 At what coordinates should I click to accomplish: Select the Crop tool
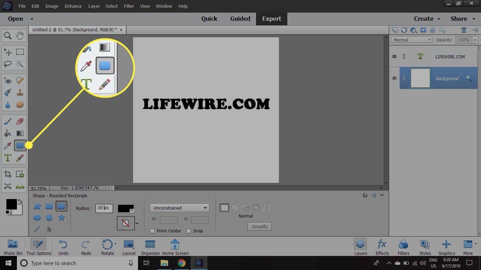[7, 174]
